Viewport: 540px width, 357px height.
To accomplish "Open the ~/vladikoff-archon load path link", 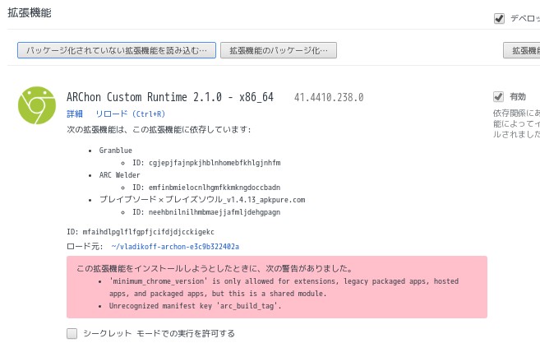I will 175,247.
